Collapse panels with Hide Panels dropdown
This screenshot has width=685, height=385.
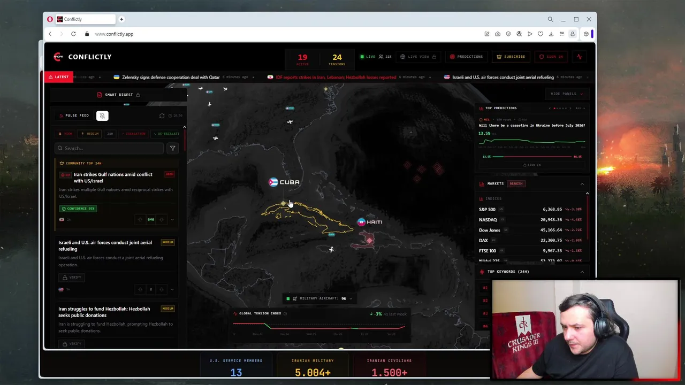click(x=566, y=94)
